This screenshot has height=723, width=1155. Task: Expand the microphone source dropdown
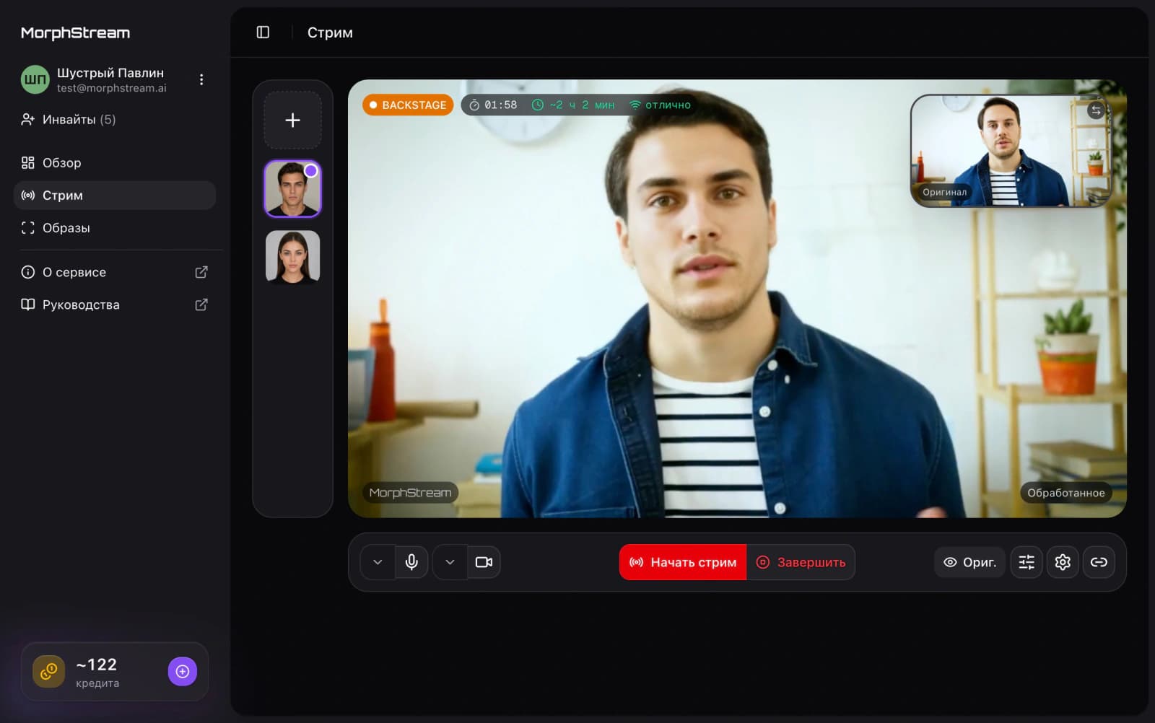378,562
